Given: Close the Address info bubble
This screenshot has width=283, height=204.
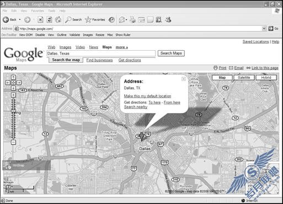Looking at the screenshot, I should point(184,79).
